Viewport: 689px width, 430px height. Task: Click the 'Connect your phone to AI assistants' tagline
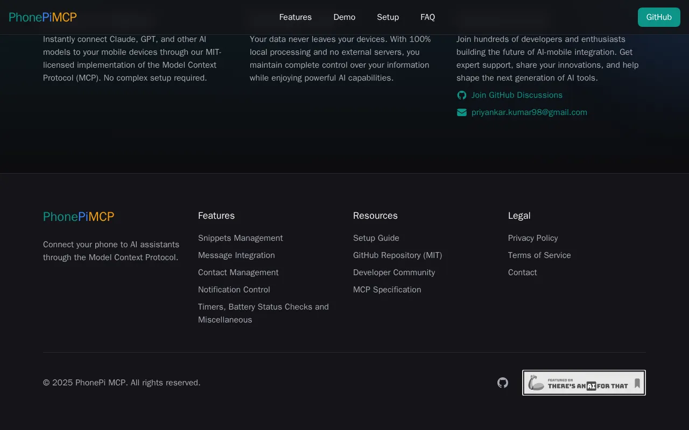pos(111,251)
